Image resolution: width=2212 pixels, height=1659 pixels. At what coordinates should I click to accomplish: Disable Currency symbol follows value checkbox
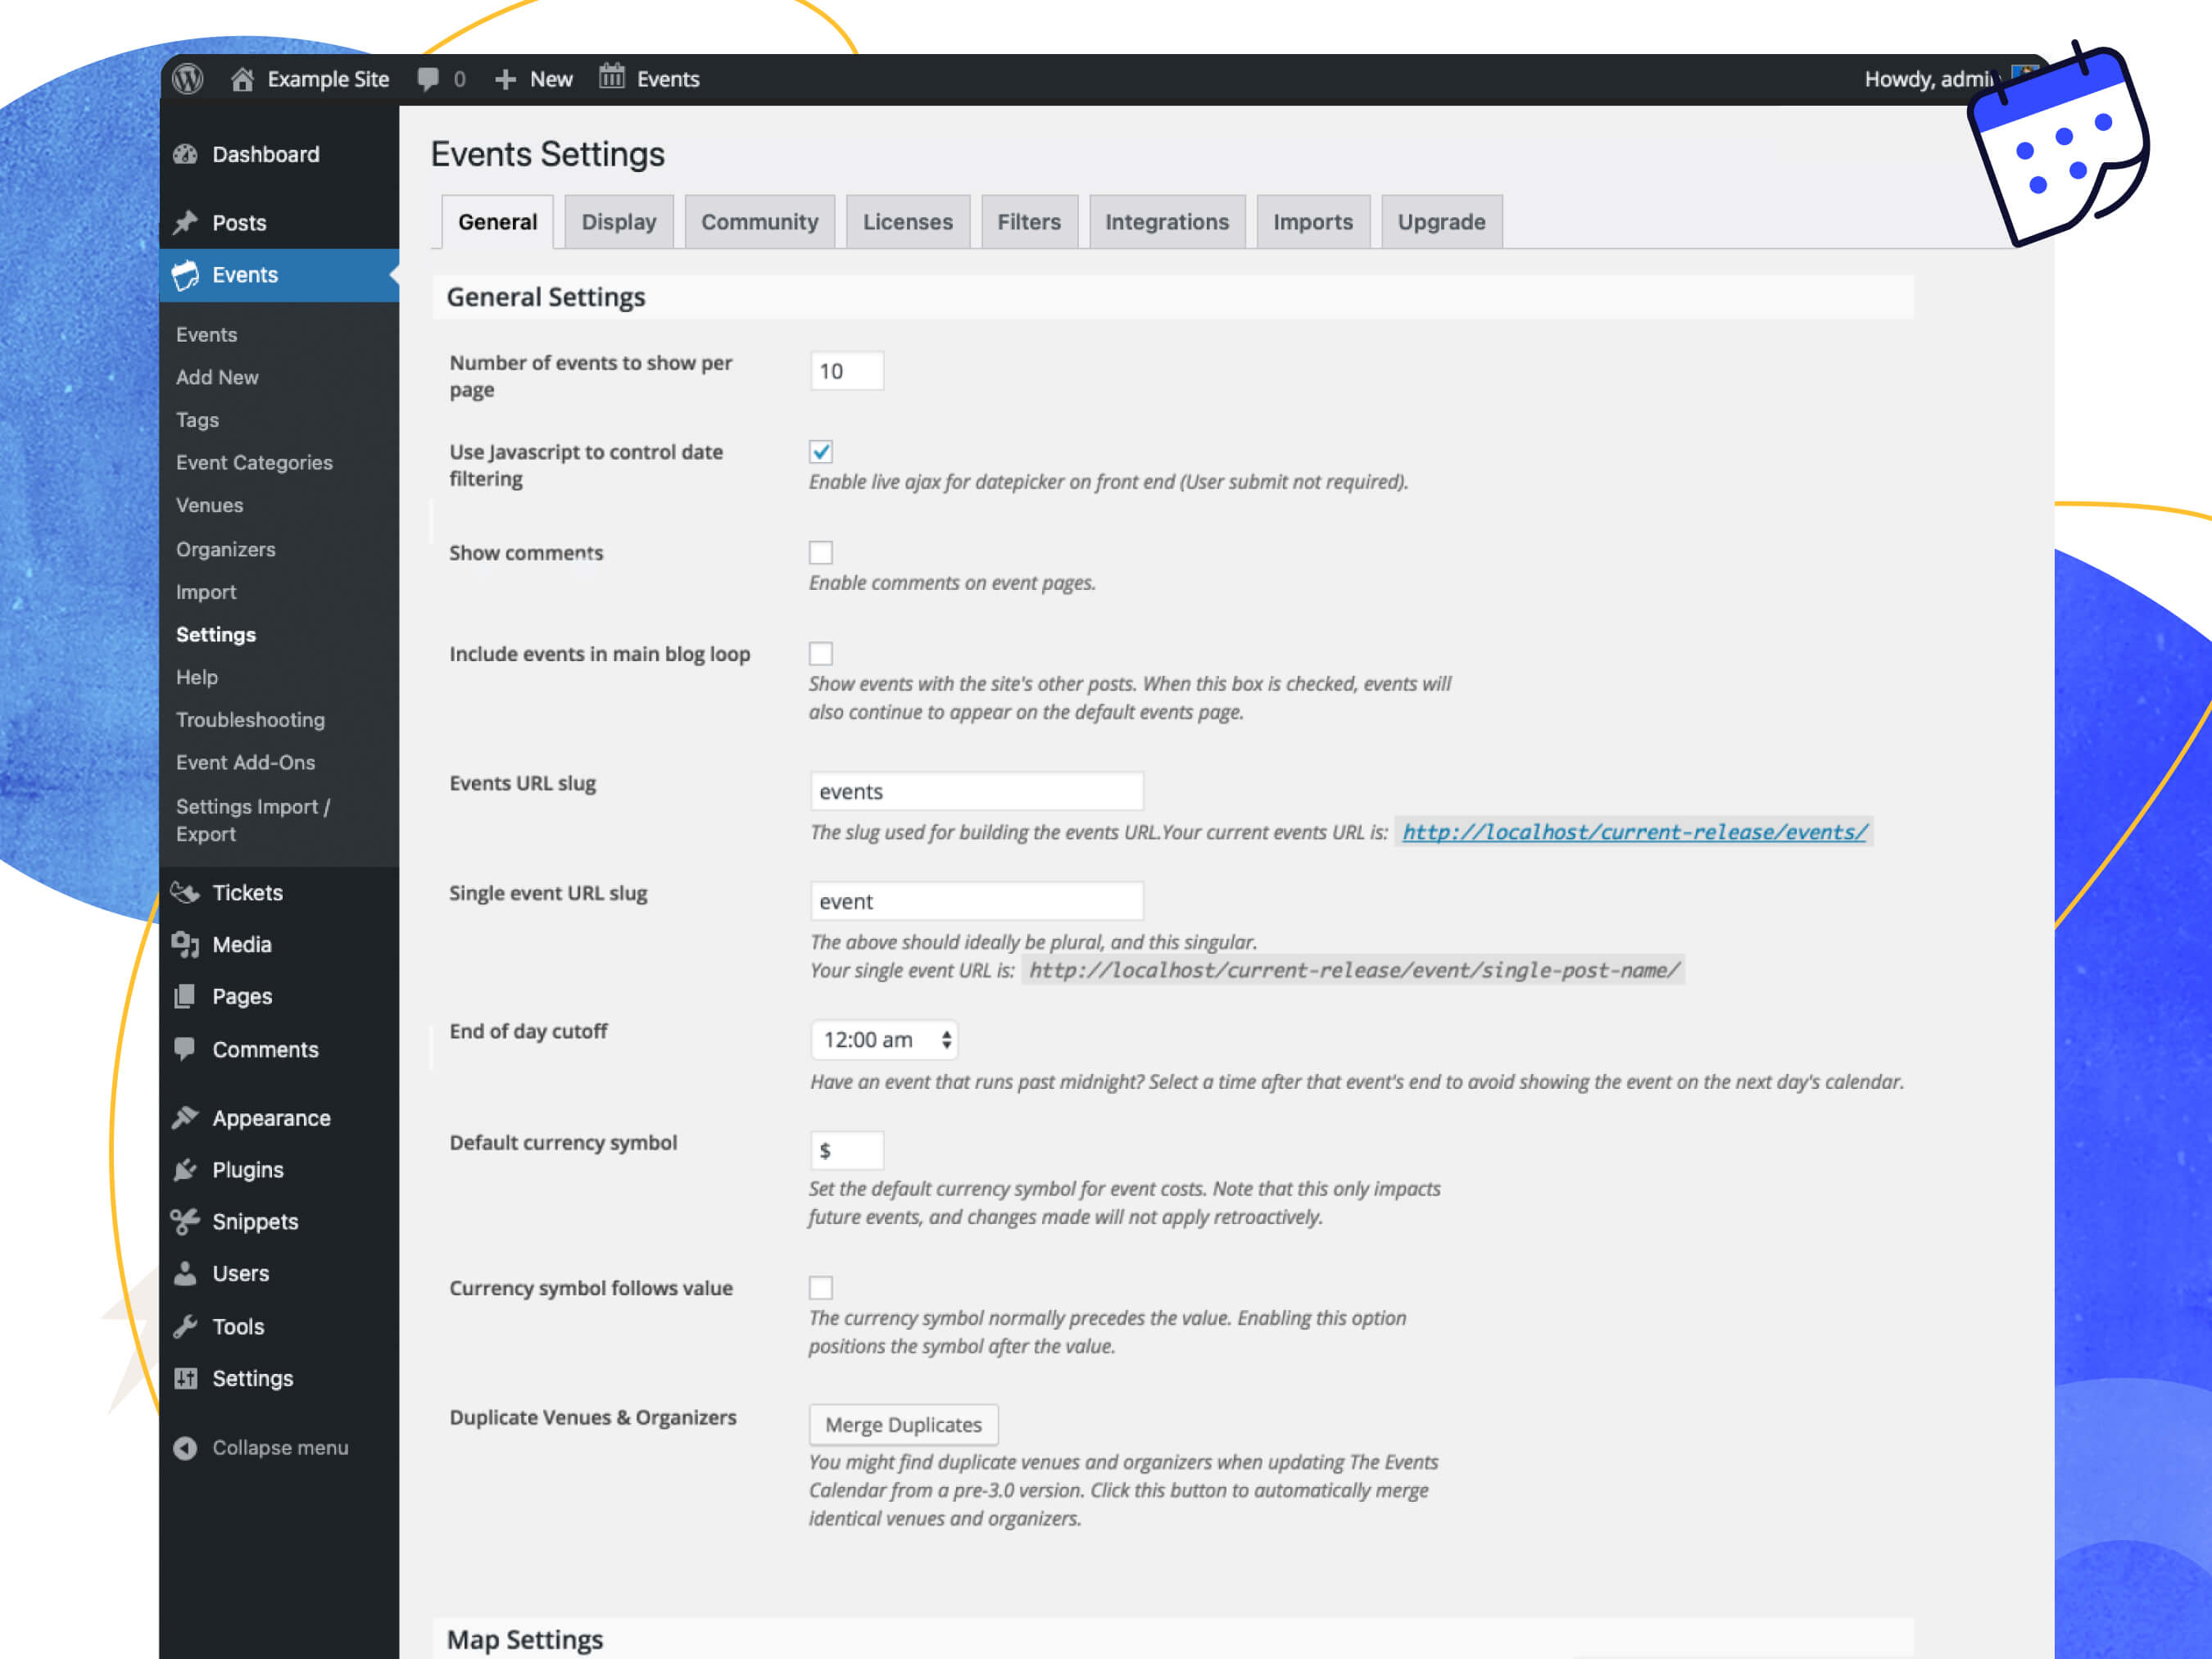(820, 1286)
